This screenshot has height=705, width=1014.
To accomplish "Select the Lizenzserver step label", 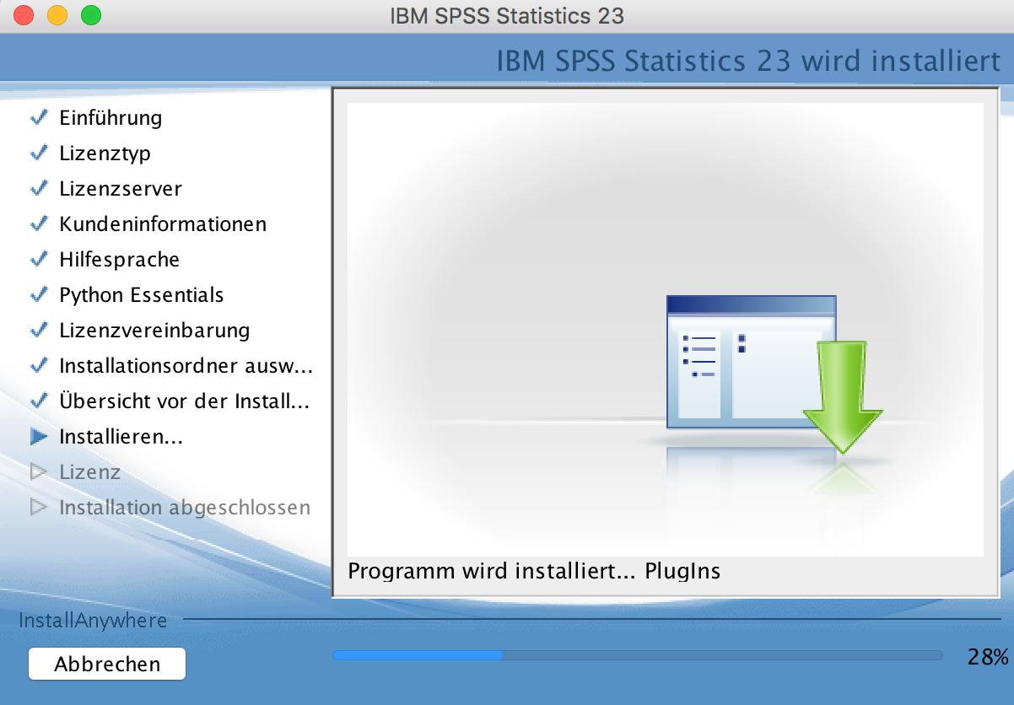I will [121, 189].
